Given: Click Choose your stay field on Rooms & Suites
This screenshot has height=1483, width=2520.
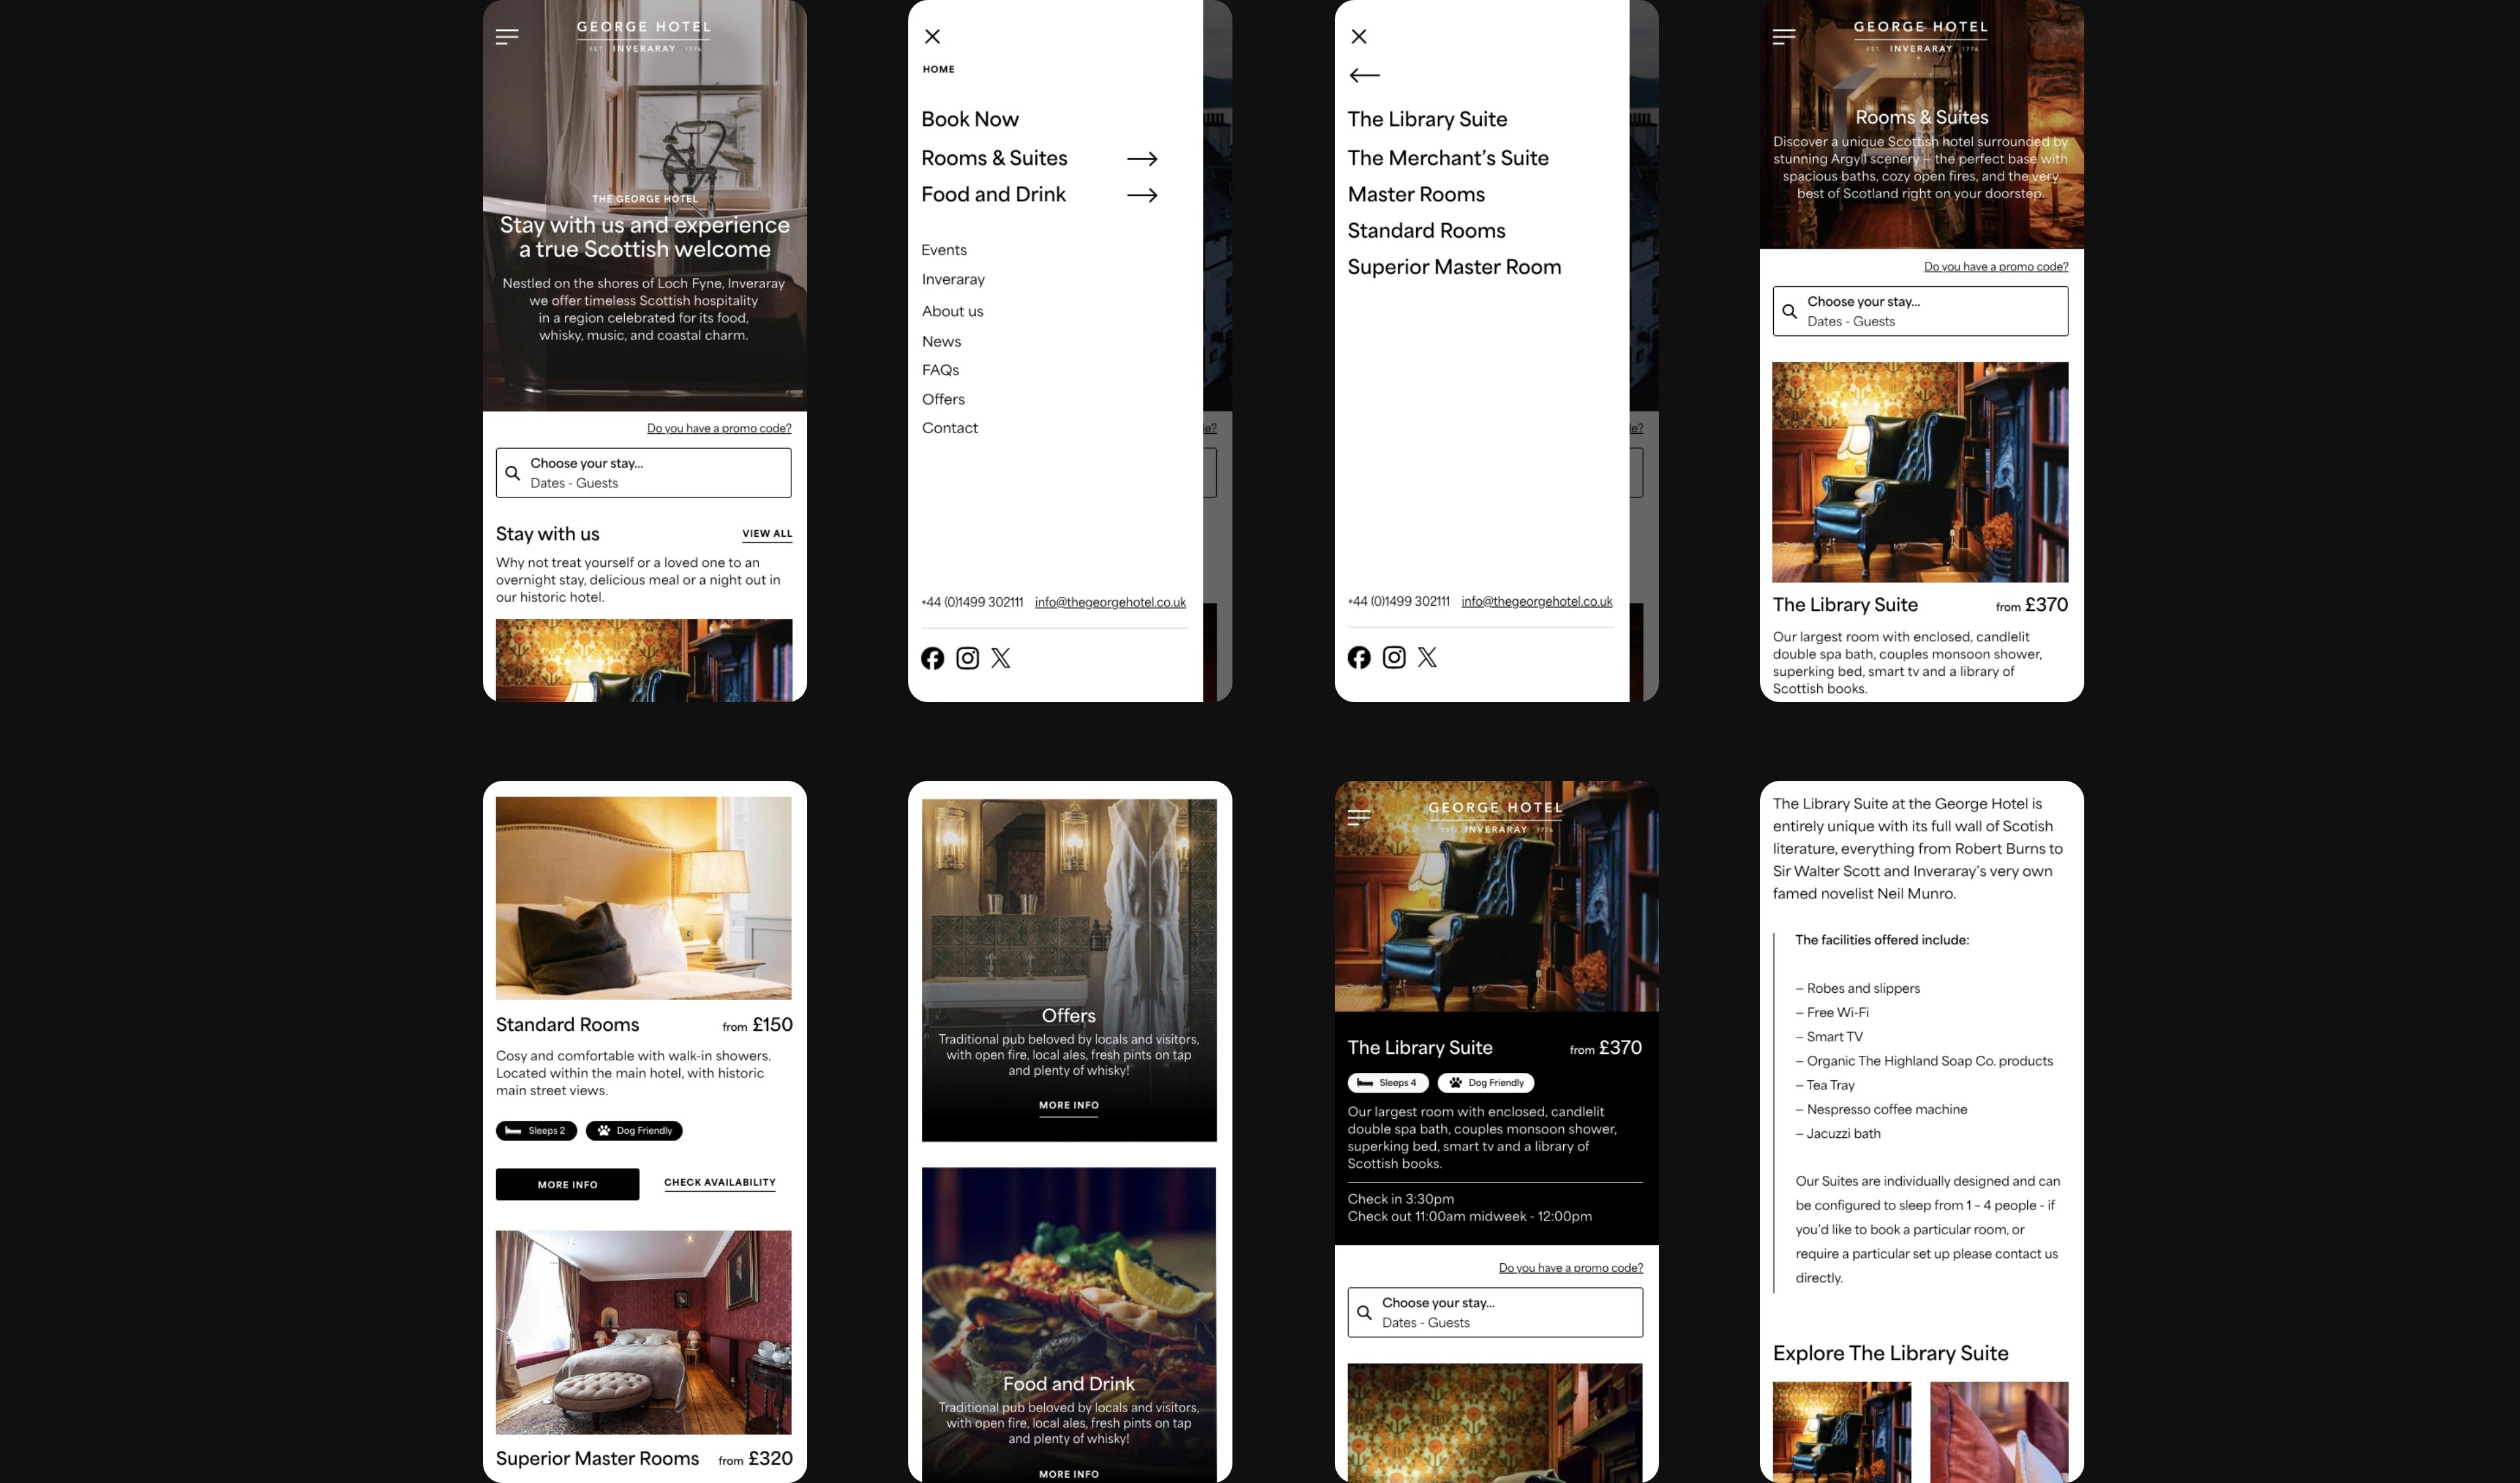Looking at the screenshot, I should coord(1920,311).
